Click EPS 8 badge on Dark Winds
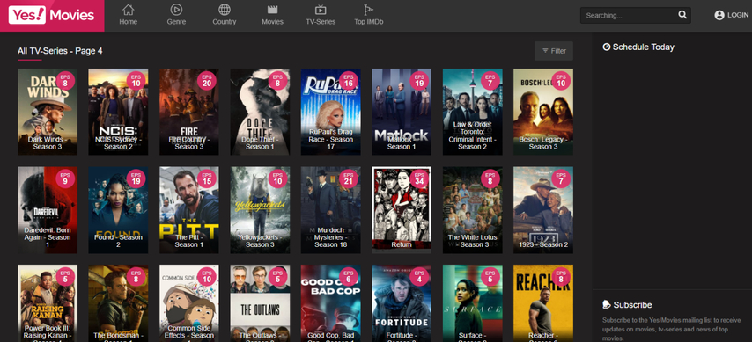 65,81
